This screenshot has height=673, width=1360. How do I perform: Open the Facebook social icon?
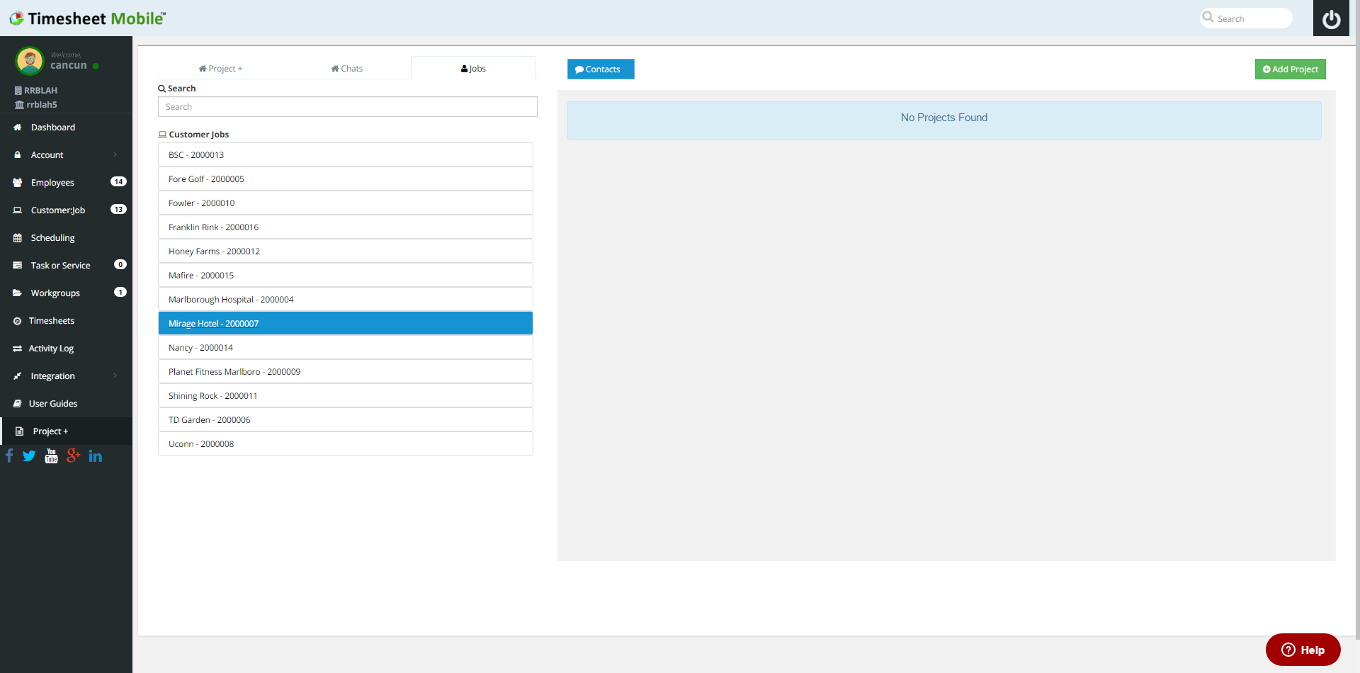pyautogui.click(x=9, y=456)
